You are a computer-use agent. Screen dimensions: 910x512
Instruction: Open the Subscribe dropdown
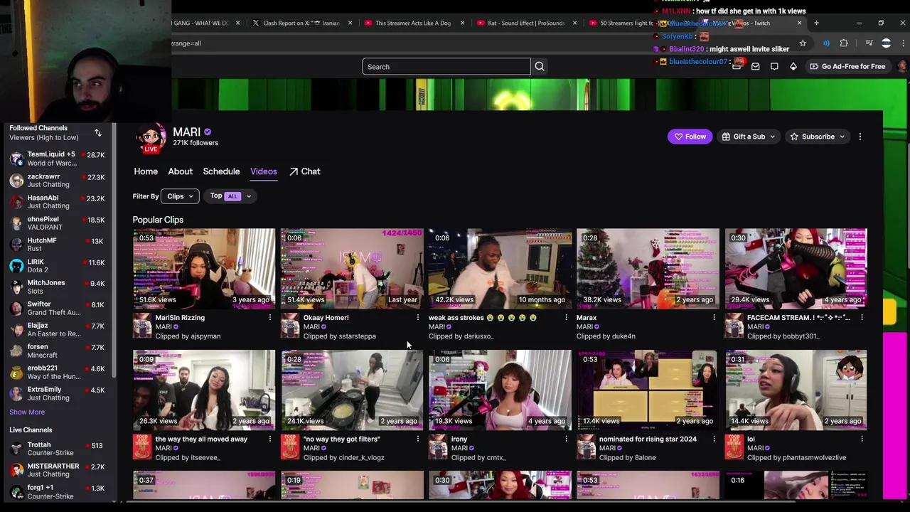[x=818, y=137]
